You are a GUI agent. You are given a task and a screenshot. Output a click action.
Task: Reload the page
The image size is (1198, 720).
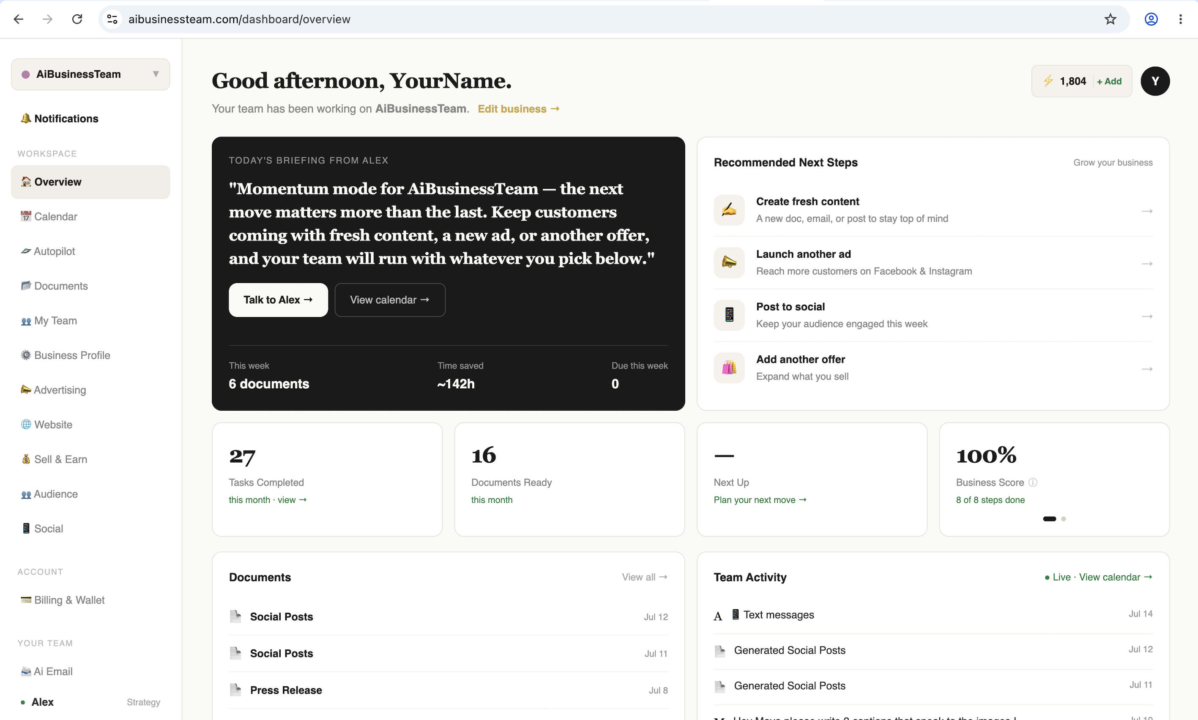(x=77, y=19)
